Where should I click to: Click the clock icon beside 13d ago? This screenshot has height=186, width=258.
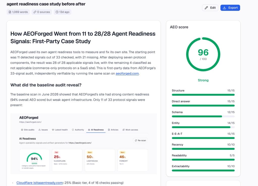pyautogui.click(x=57, y=12)
